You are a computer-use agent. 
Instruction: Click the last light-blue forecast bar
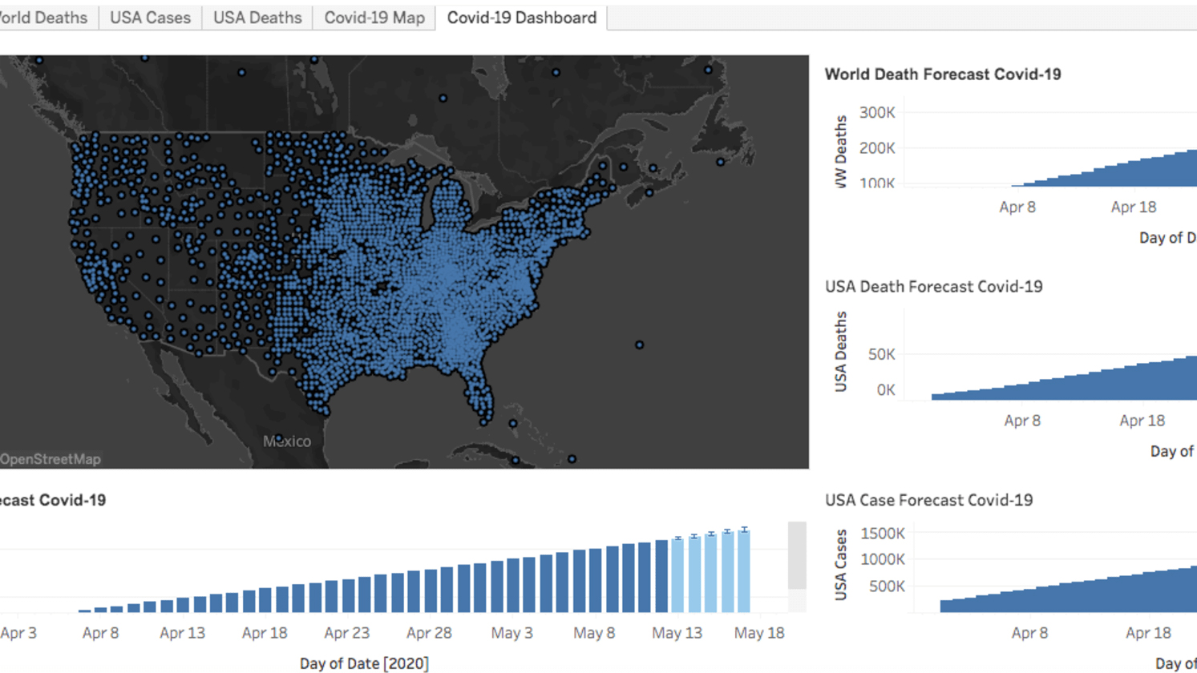[x=744, y=570]
